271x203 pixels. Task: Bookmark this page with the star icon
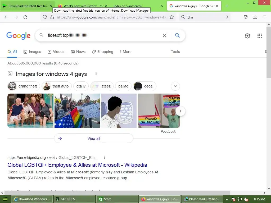tap(171, 17)
